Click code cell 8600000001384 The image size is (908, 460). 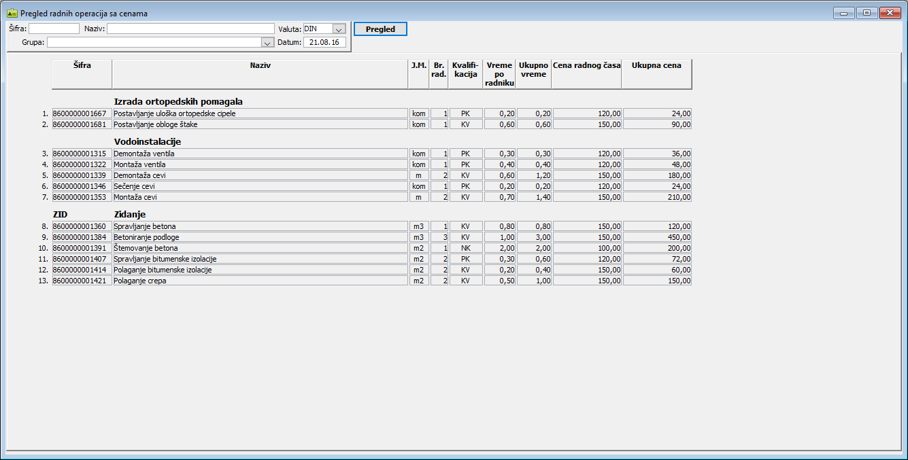point(82,237)
